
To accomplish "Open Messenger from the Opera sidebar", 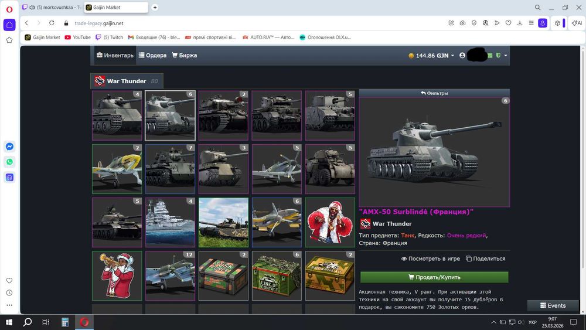I will pyautogui.click(x=10, y=147).
